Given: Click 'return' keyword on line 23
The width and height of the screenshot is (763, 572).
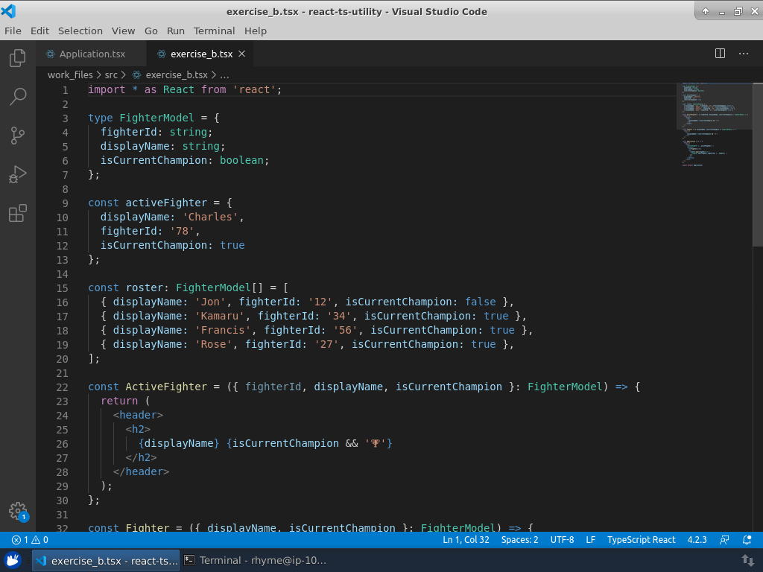Looking at the screenshot, I should [x=119, y=401].
